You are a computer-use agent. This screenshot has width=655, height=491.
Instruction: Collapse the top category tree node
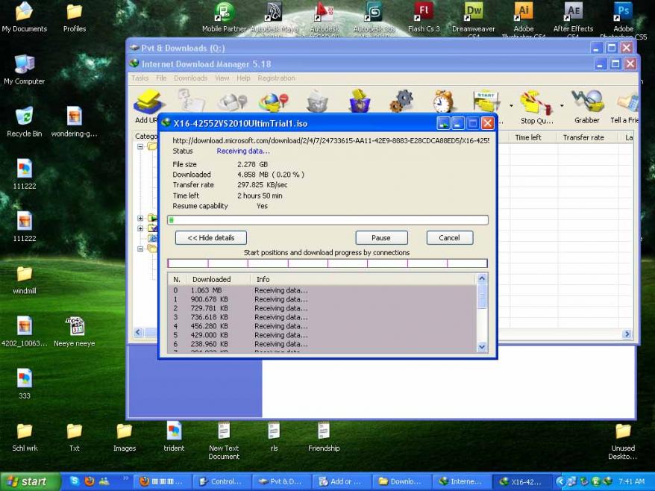140,147
